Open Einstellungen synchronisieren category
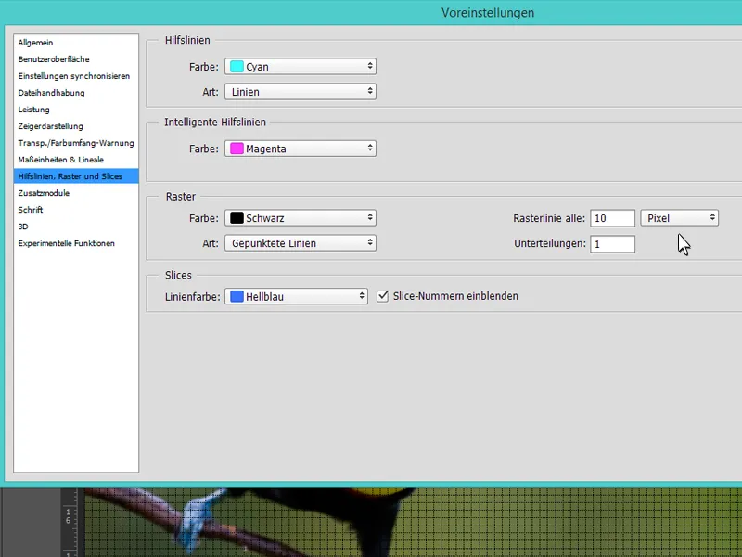 pyautogui.click(x=74, y=76)
